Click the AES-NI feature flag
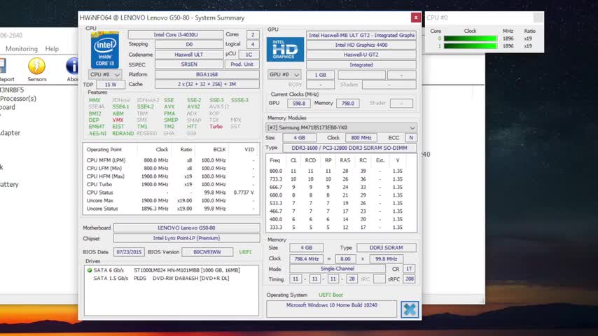Screen dimensions: 598x336 (97, 134)
